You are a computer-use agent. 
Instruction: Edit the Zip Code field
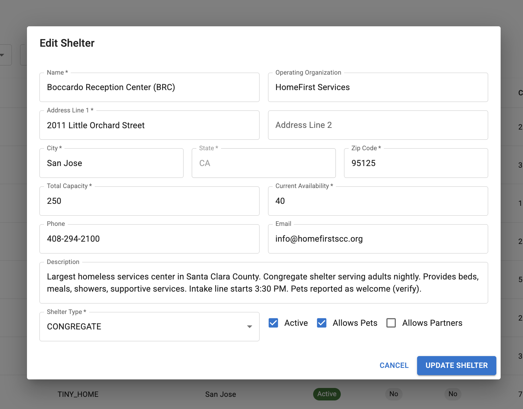click(x=416, y=163)
